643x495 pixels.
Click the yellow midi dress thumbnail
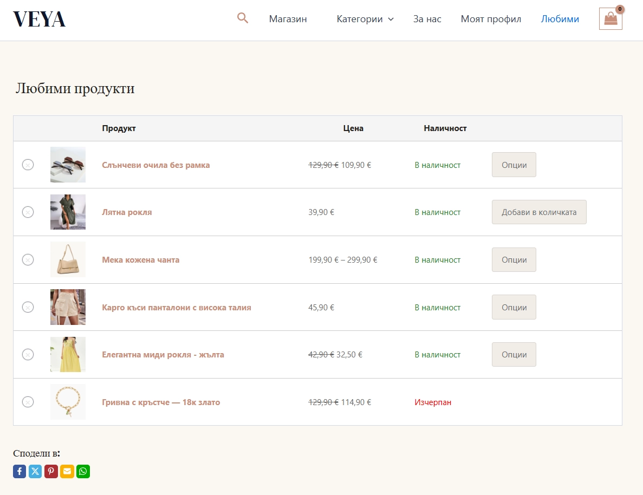pyautogui.click(x=68, y=354)
